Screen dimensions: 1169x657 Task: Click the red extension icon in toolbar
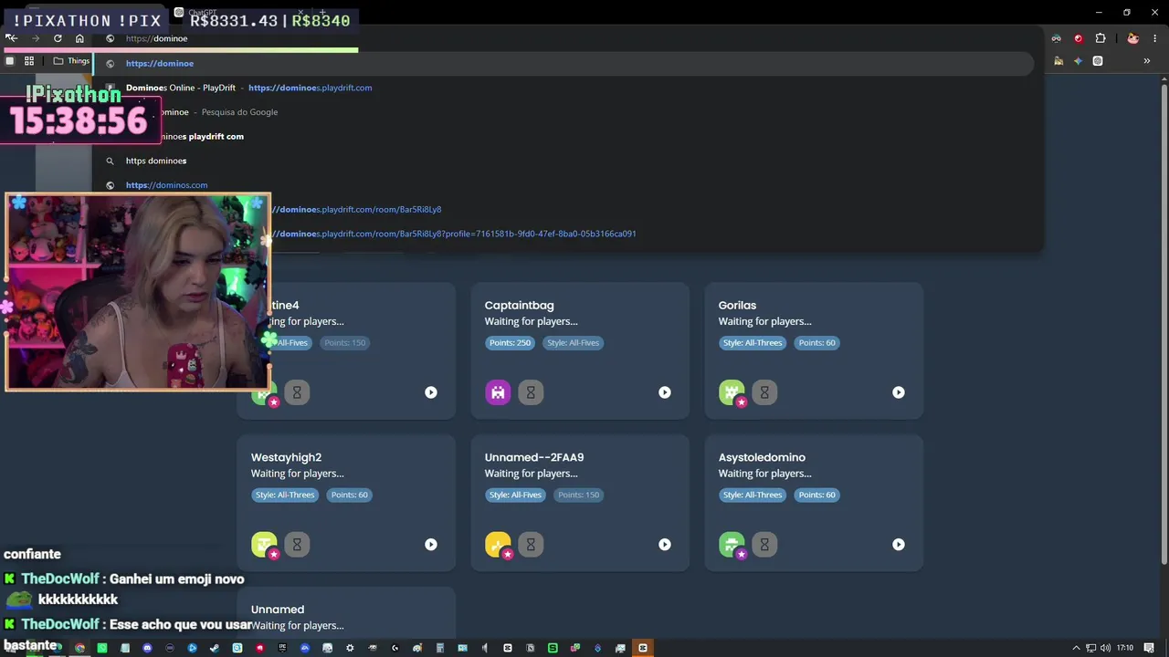click(x=1079, y=38)
